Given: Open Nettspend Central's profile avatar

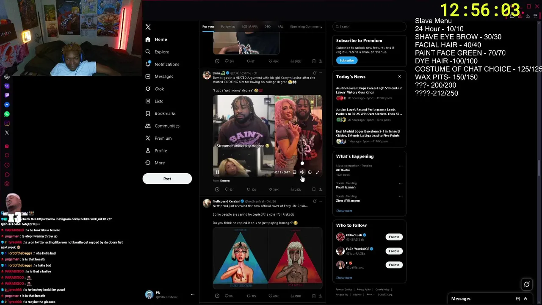Looking at the screenshot, I should (x=207, y=204).
